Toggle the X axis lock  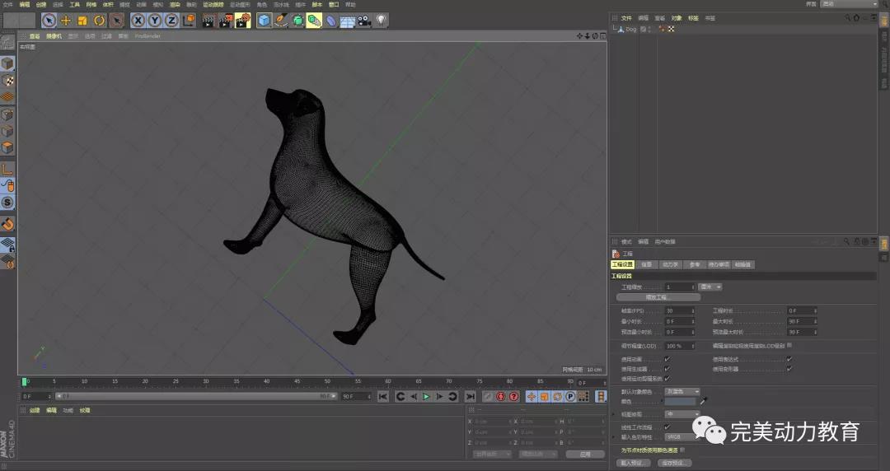coord(138,20)
